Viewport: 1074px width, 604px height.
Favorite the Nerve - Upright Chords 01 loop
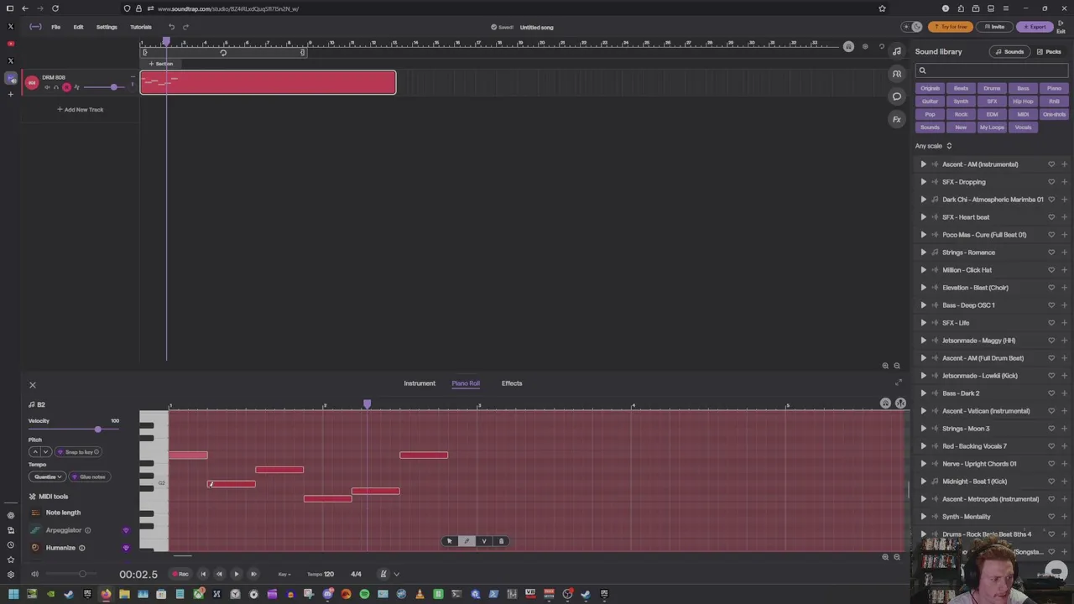pos(1051,464)
